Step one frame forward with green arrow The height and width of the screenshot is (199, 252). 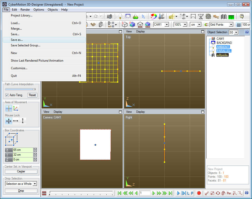153,193
